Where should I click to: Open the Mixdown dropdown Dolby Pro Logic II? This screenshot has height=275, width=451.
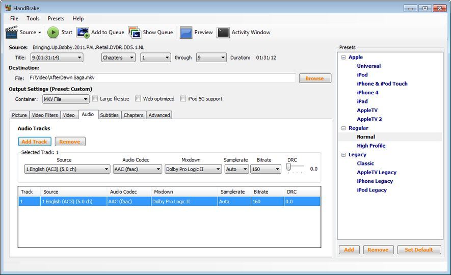tap(193, 169)
